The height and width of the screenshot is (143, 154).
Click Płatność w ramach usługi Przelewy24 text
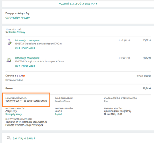pos(24,125)
